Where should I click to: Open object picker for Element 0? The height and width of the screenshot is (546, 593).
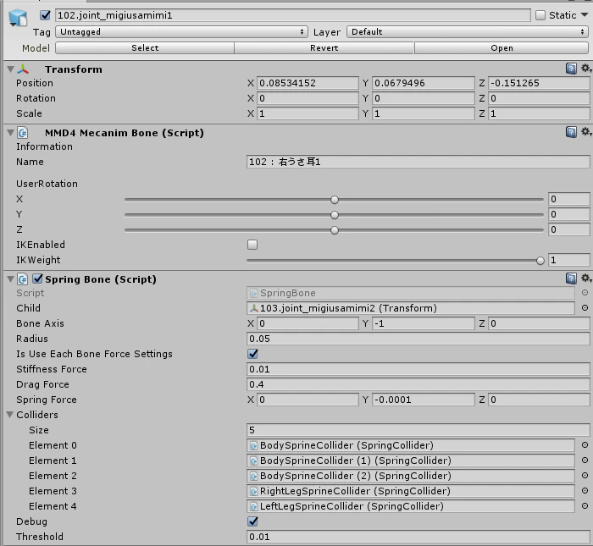point(585,445)
